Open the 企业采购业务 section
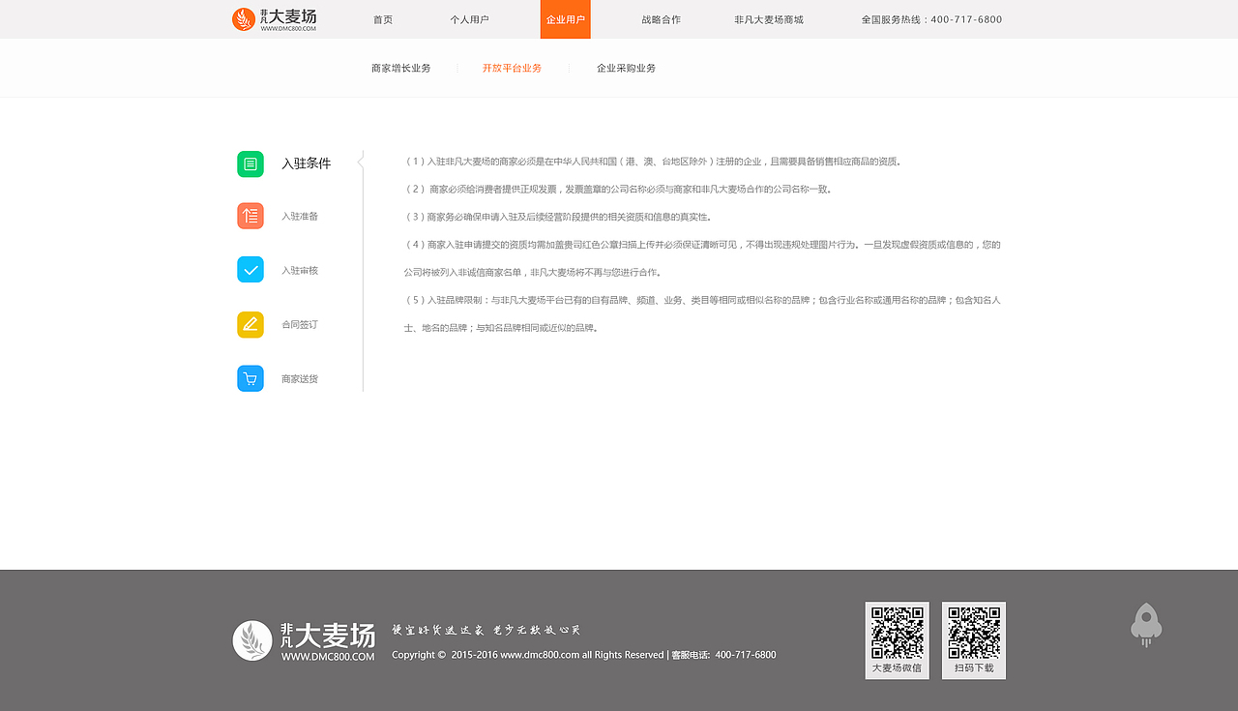This screenshot has width=1238, height=711. click(x=625, y=68)
